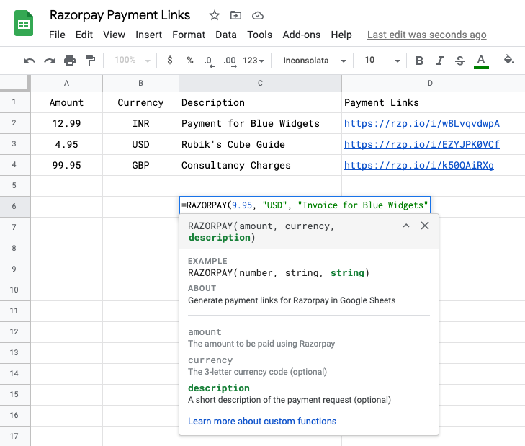This screenshot has height=446, width=525.
Task: Open the Edit menu
Action: tap(84, 35)
